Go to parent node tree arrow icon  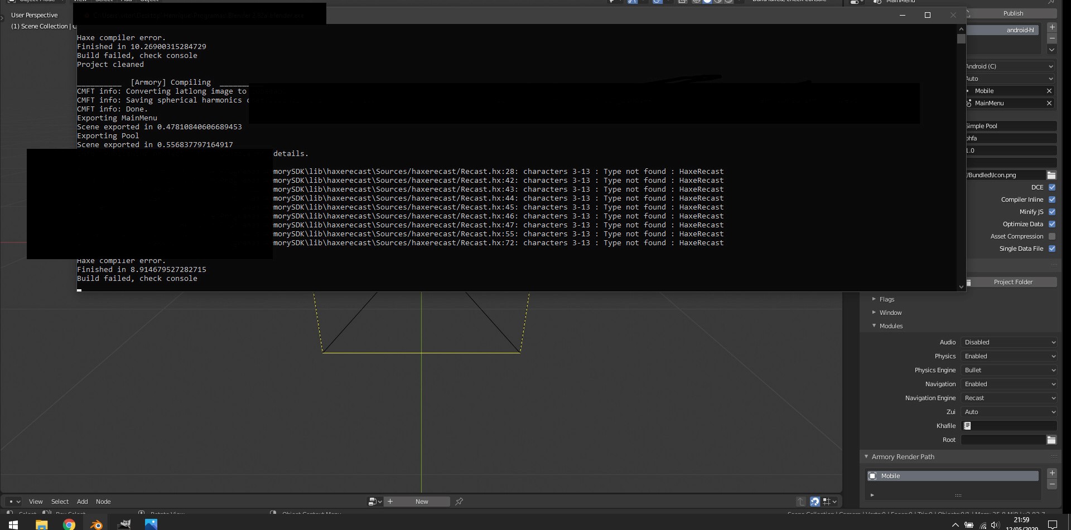800,502
